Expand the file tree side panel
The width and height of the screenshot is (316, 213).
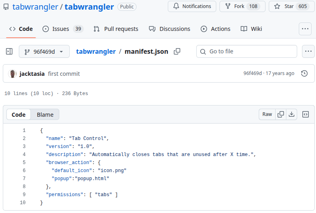tap(9, 51)
